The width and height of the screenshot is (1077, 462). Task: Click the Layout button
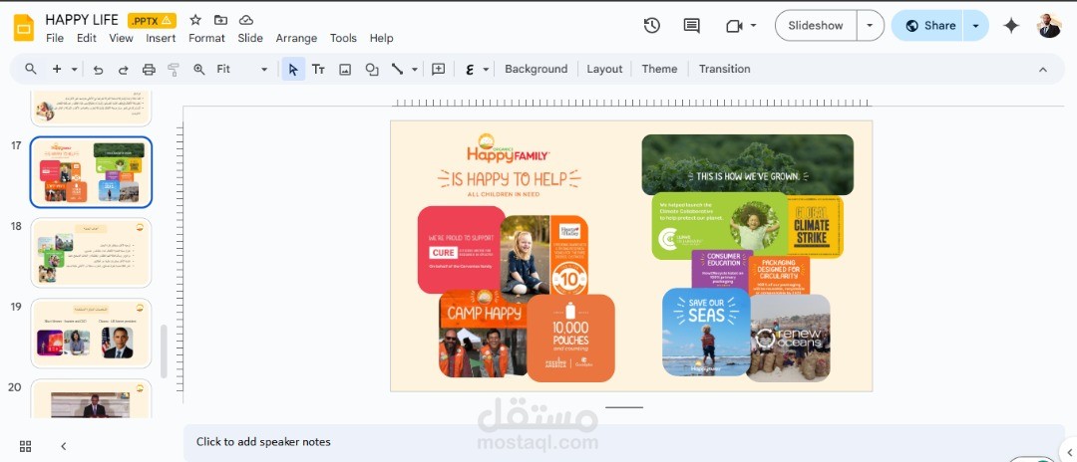click(604, 70)
